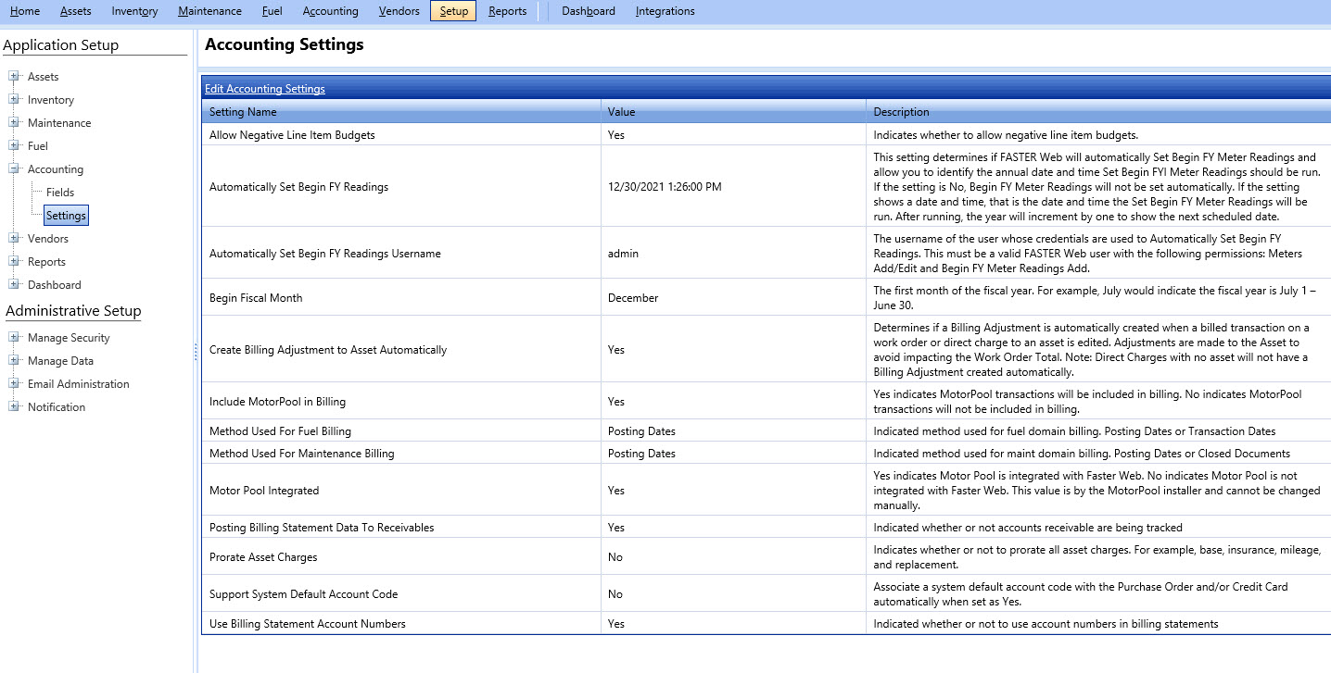The image size is (1331, 673).
Task: Select Manage Data in the tree
Action: click(60, 360)
